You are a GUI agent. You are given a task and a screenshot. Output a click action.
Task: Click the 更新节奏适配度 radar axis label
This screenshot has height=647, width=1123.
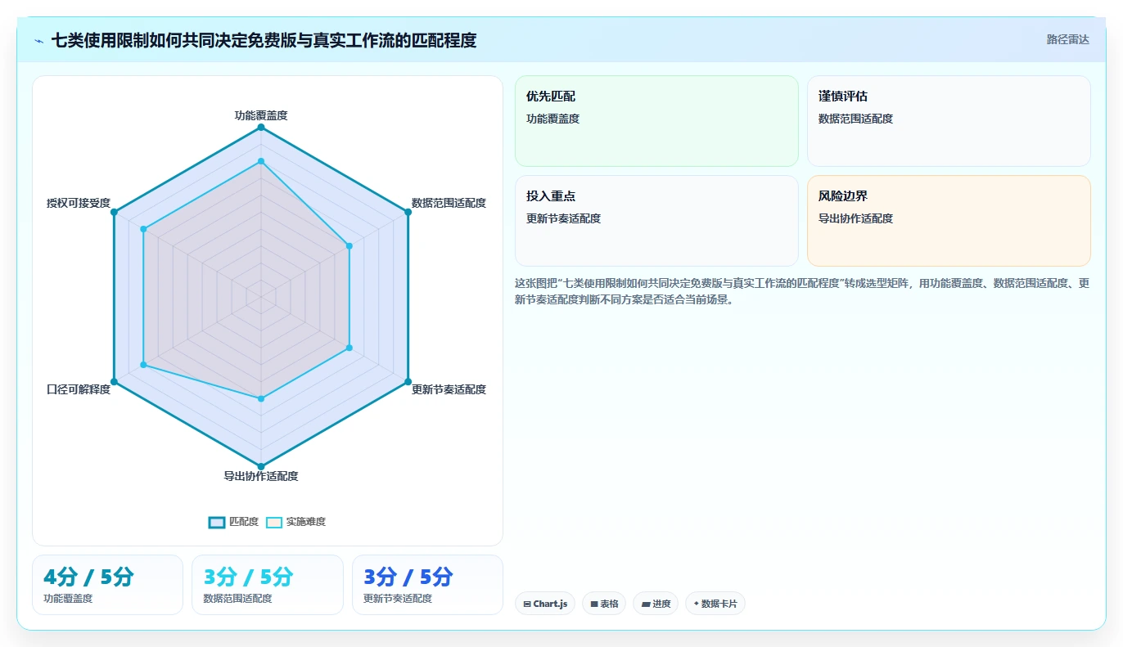tap(449, 389)
